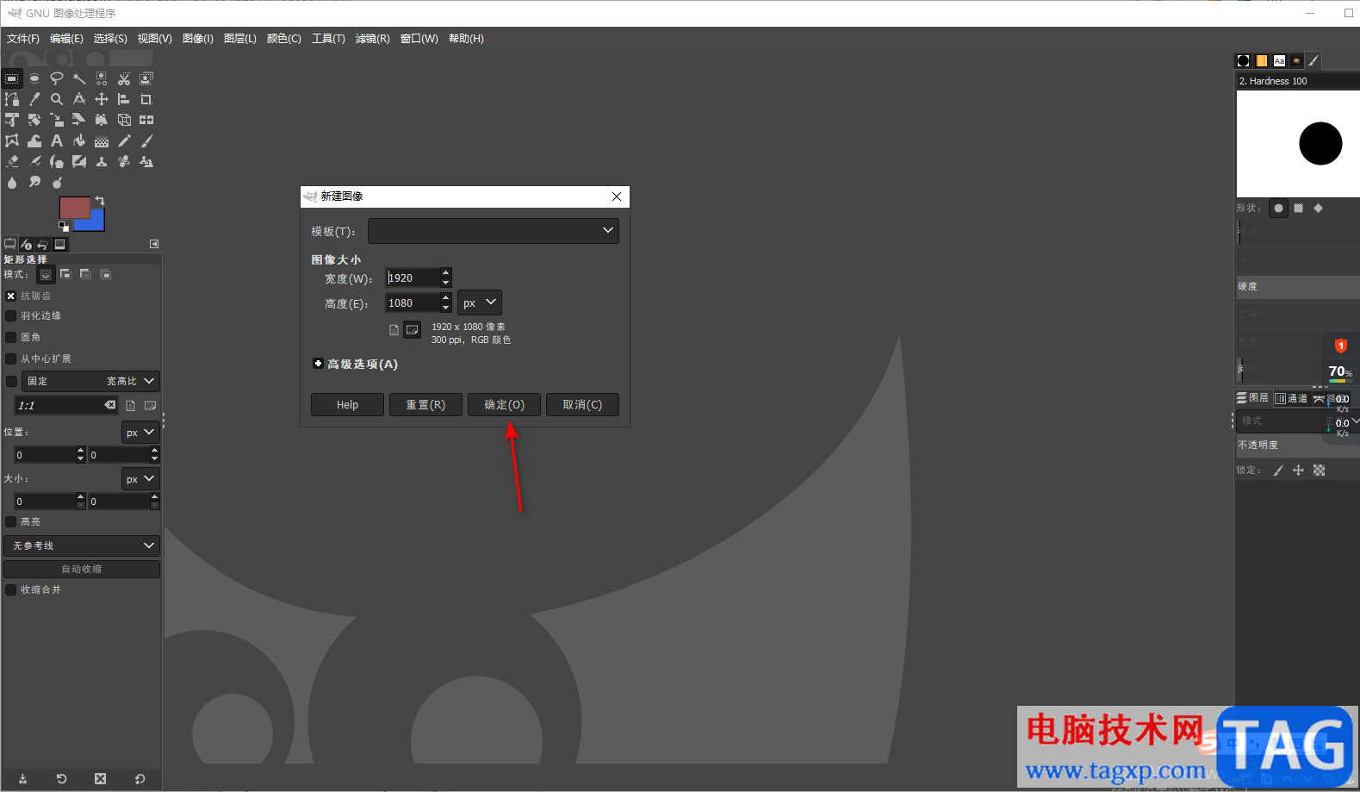Swap foreground and background colors
Viewport: 1360px width, 792px height.
(100, 201)
